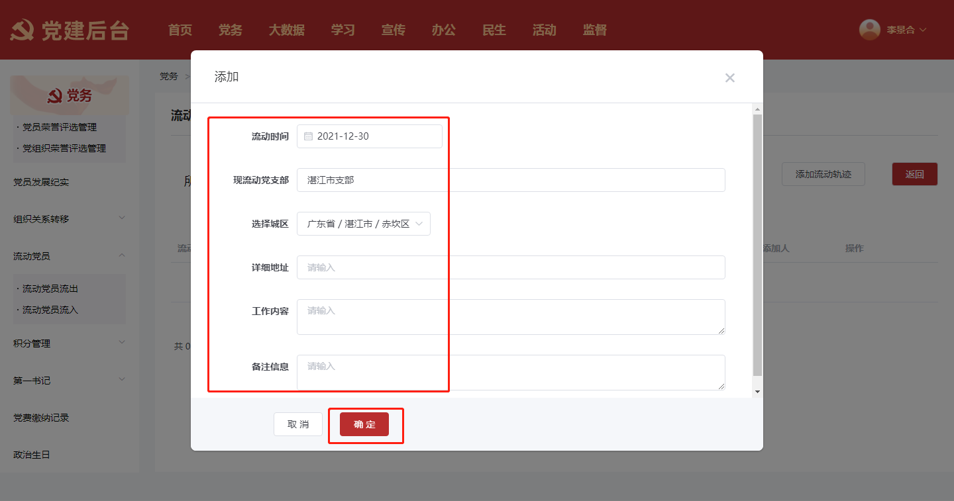Expand the 第一书记 sidebar section
The height and width of the screenshot is (501, 954).
pos(122,379)
